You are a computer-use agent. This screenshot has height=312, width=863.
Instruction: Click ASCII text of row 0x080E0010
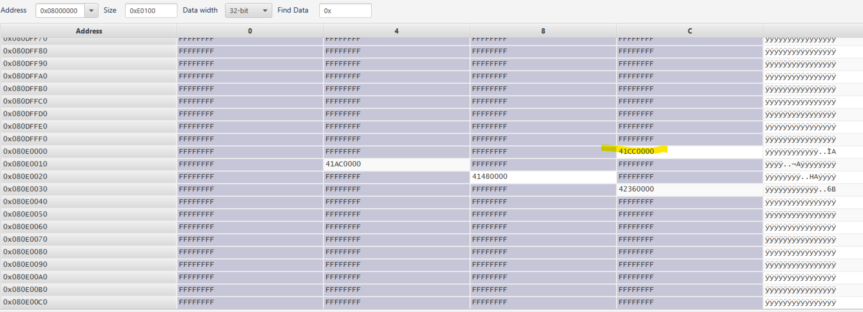801,164
